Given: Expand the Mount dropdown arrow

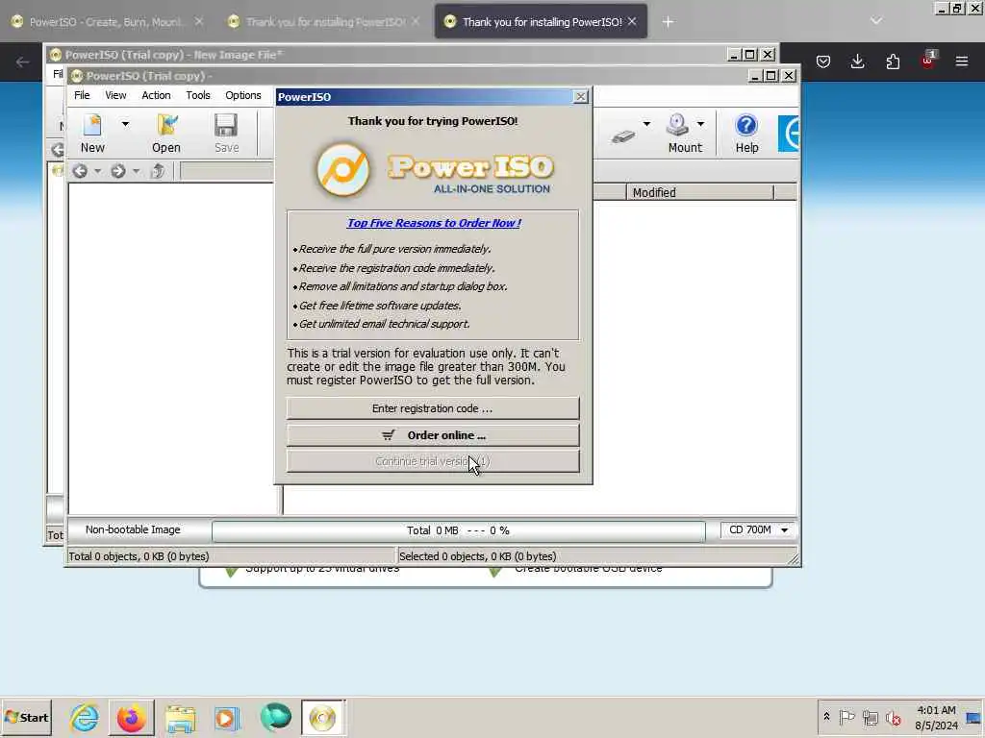Looking at the screenshot, I should tap(700, 124).
